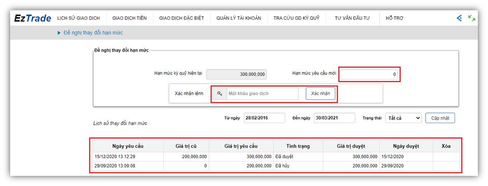
Task: Click the blue back arrow icon
Action: (x=459, y=18)
